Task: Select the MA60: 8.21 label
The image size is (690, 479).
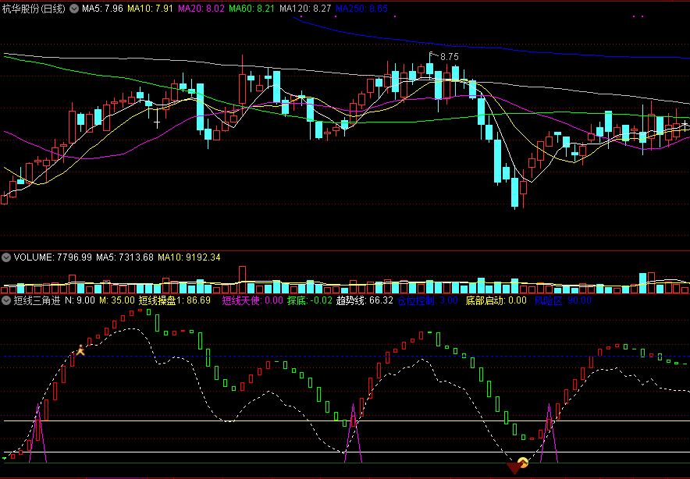Action: (252, 9)
